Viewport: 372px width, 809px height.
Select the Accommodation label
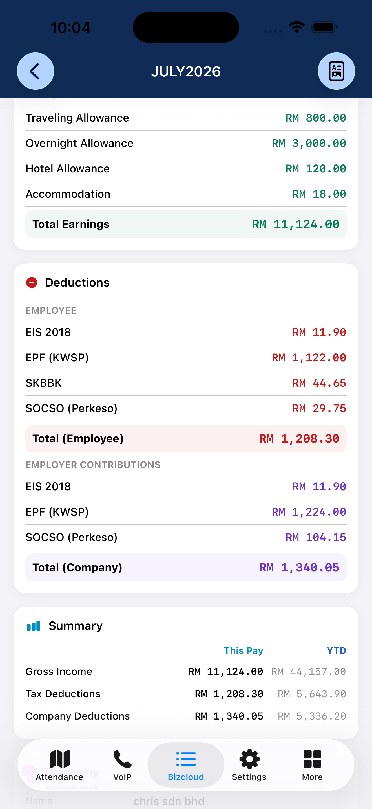point(68,194)
